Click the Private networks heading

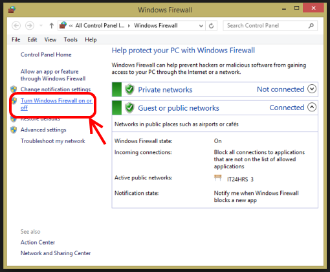165,89
